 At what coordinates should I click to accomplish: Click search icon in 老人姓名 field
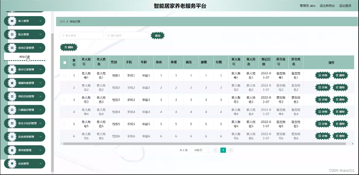(63, 35)
